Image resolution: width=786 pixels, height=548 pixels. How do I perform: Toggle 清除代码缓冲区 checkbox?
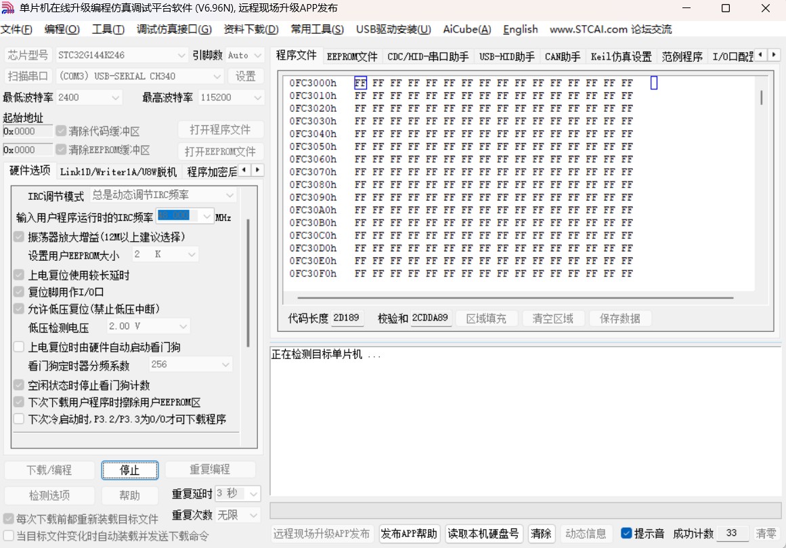point(61,131)
